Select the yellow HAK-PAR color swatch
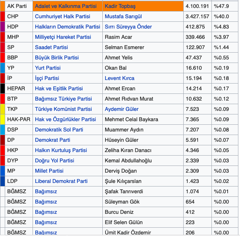The image size is (240, 236). click(x=2, y=120)
